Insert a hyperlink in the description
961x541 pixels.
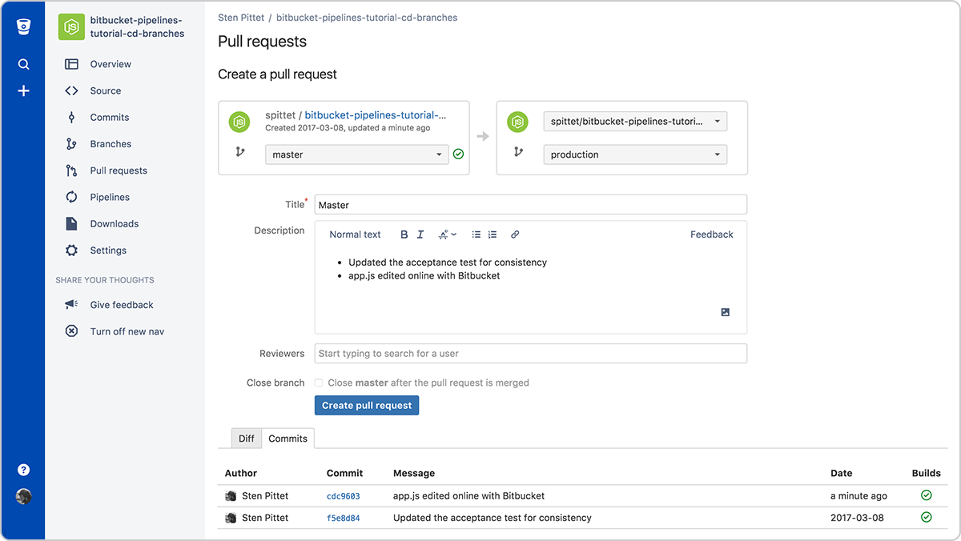click(514, 234)
